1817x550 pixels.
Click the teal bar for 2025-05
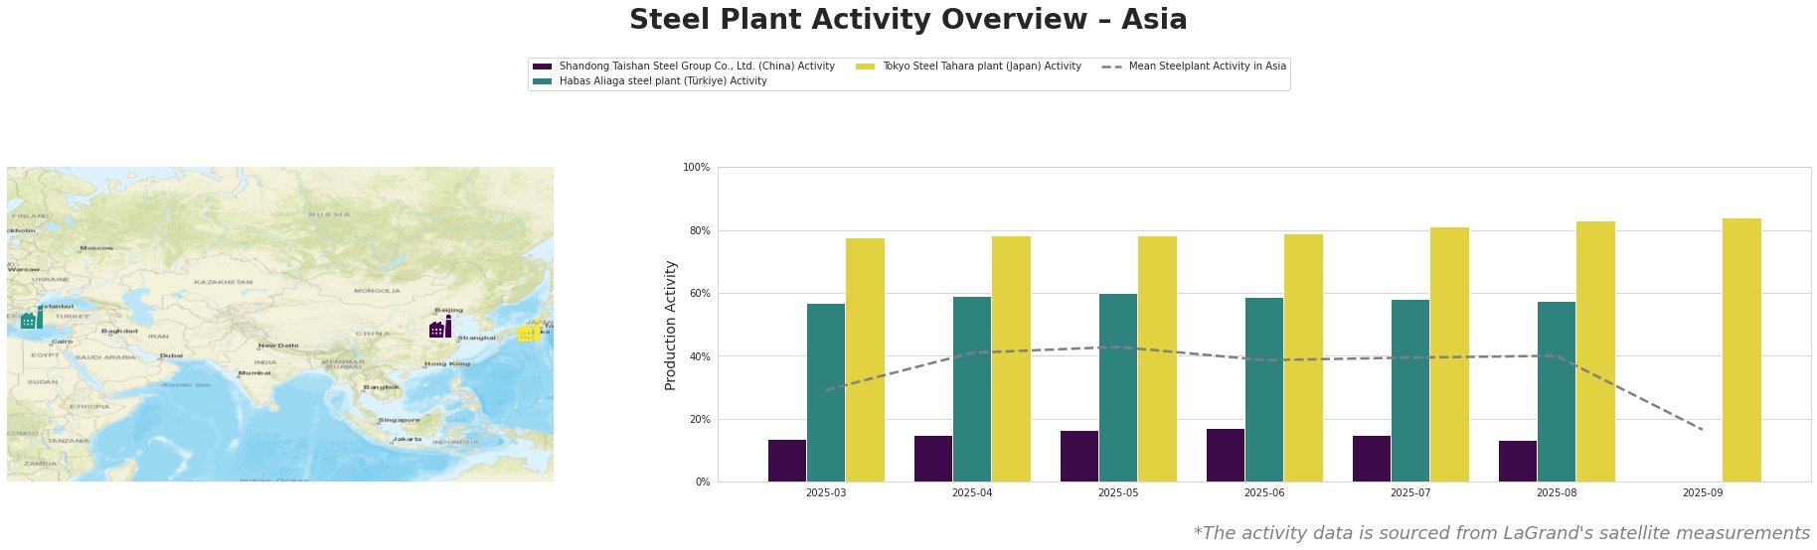[x=1118, y=387]
